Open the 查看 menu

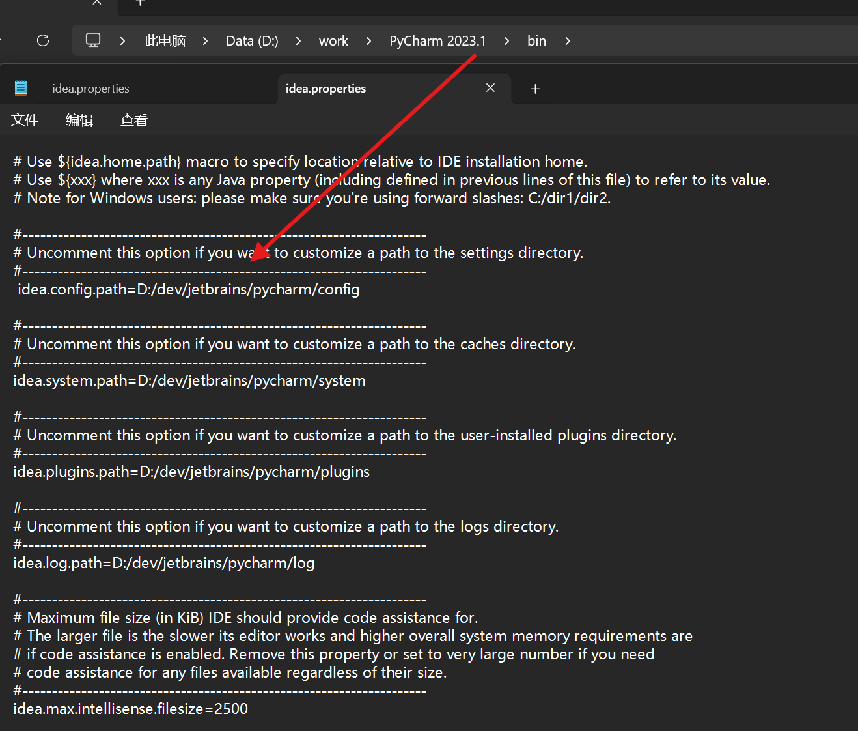click(x=134, y=120)
